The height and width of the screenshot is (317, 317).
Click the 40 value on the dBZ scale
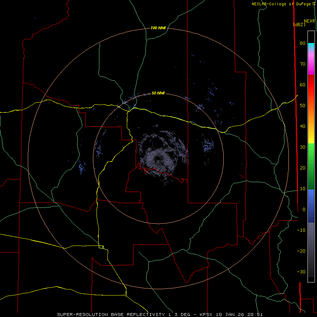[303, 126]
